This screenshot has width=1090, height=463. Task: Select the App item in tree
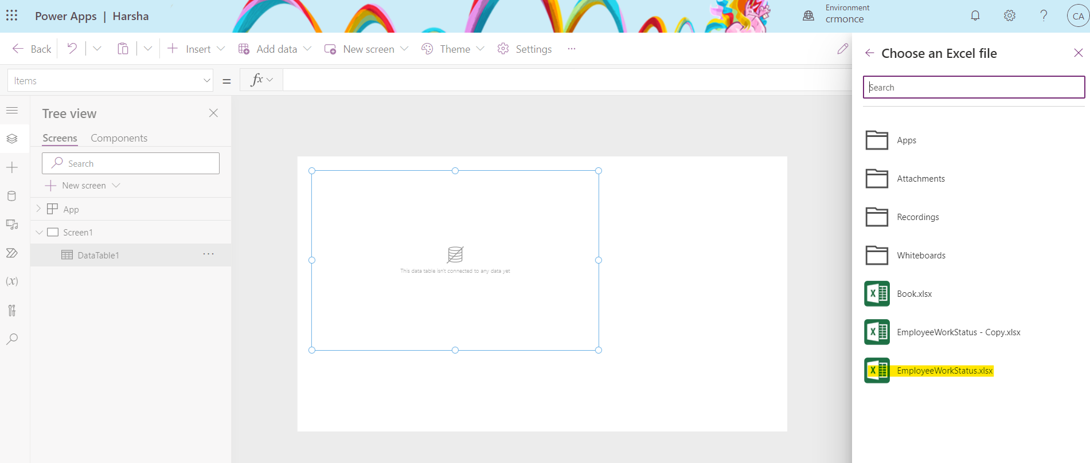pos(71,209)
